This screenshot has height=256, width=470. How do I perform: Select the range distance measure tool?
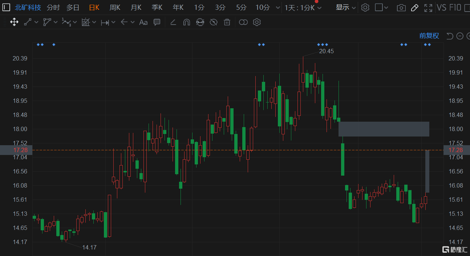[x=105, y=22]
